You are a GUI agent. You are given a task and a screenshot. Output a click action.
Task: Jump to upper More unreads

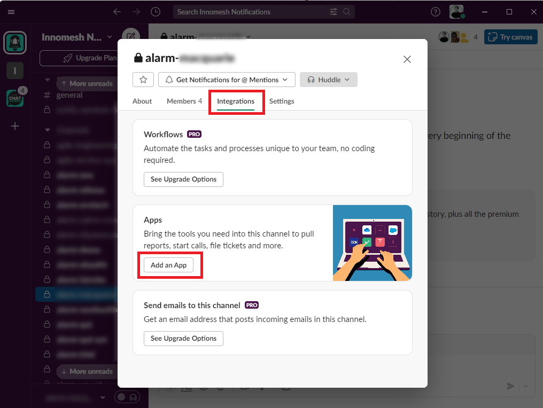click(x=87, y=83)
